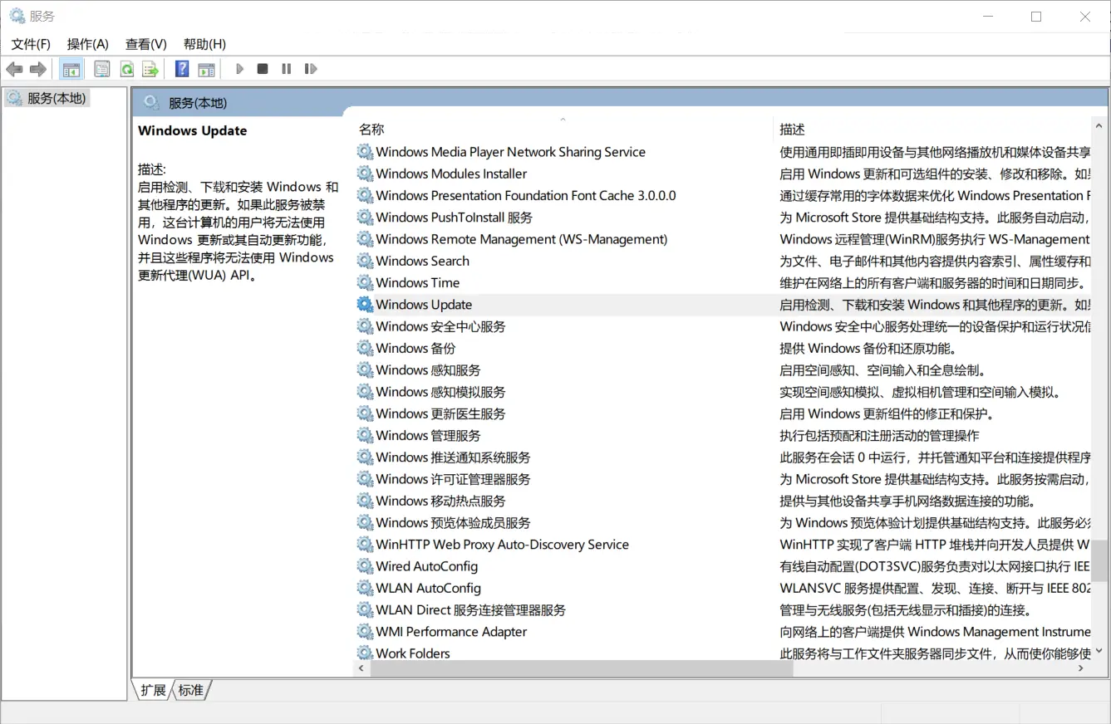
Task: Start the service with the play button
Action: coord(239,69)
